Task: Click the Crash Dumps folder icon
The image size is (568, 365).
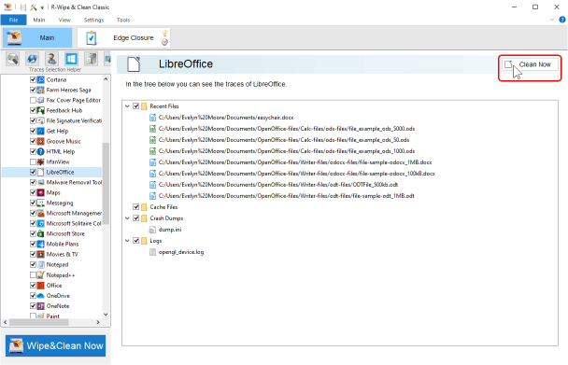Action: (x=144, y=218)
